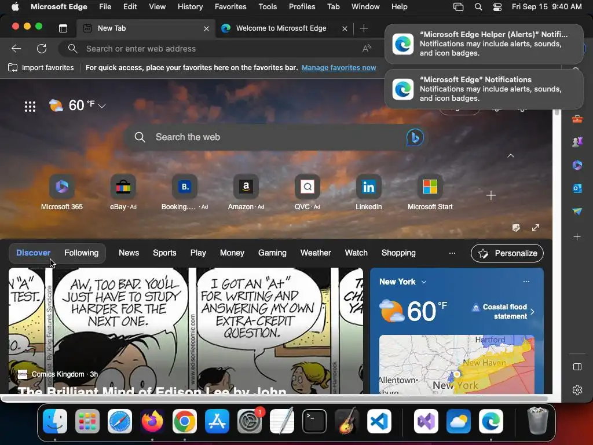Switch to Welcome to Microsoft Edge tab
This screenshot has height=445, width=593.
click(x=281, y=28)
